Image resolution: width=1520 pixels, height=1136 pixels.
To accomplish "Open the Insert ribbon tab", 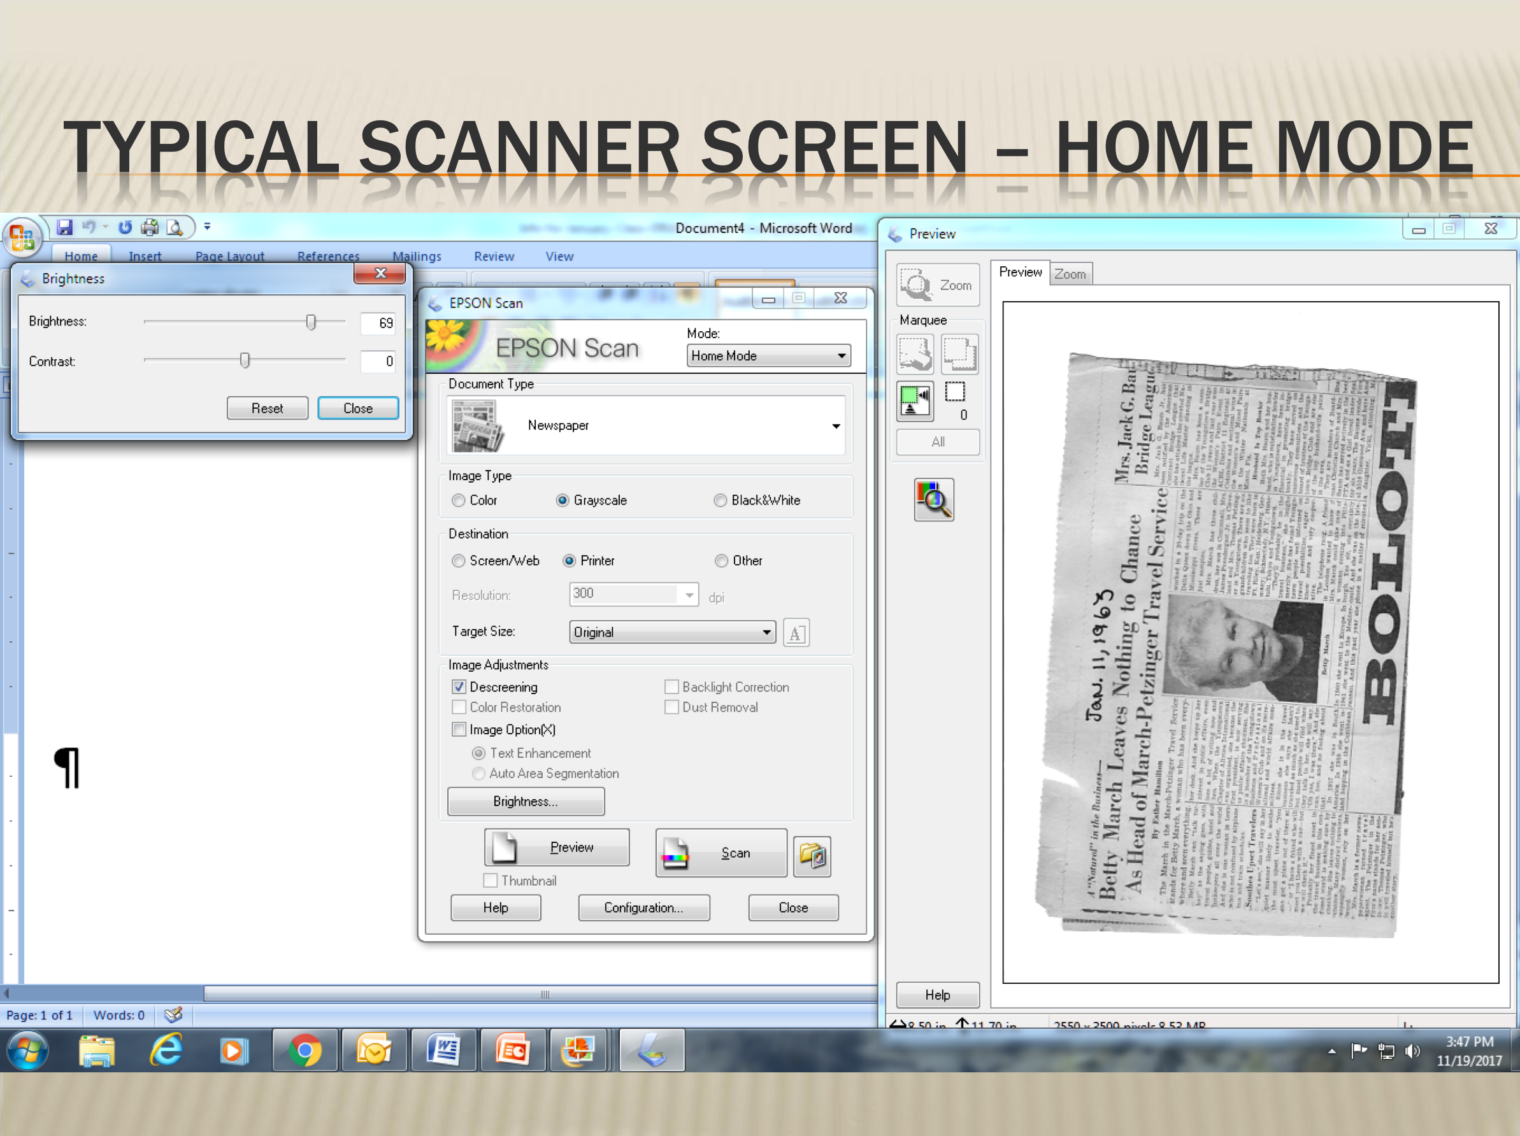I will 145,255.
